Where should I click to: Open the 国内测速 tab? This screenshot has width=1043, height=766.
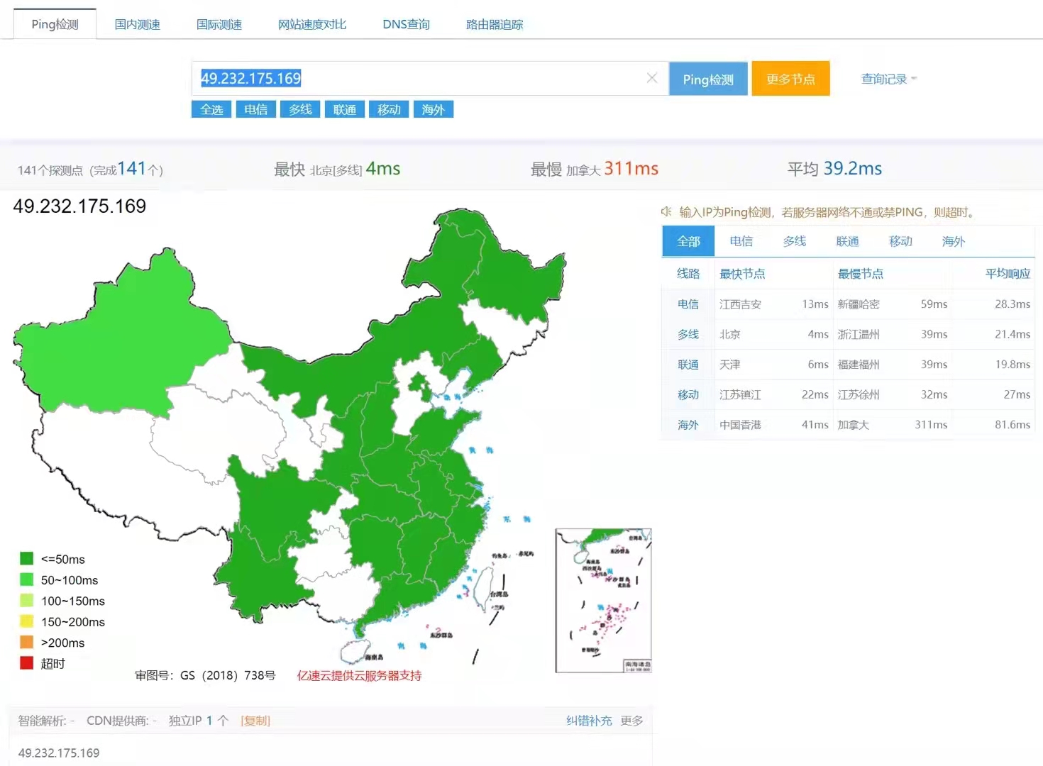click(138, 24)
